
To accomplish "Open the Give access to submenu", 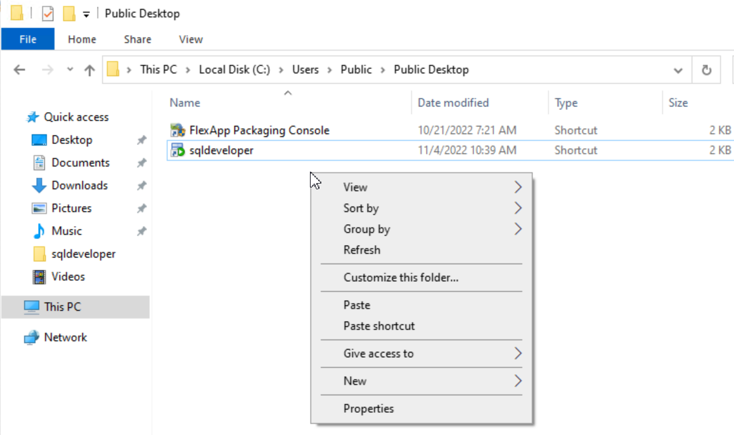I will [x=422, y=353].
